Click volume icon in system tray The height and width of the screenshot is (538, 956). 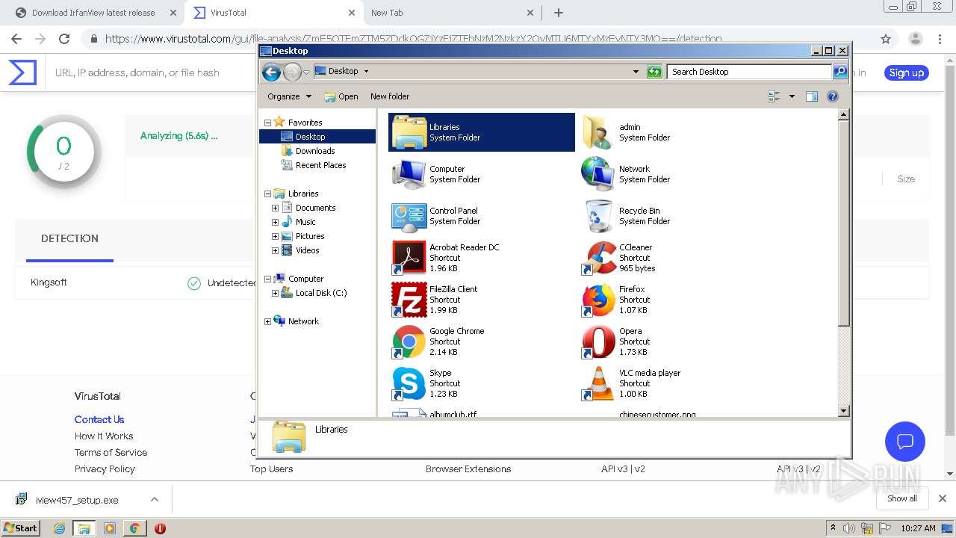[x=849, y=528]
